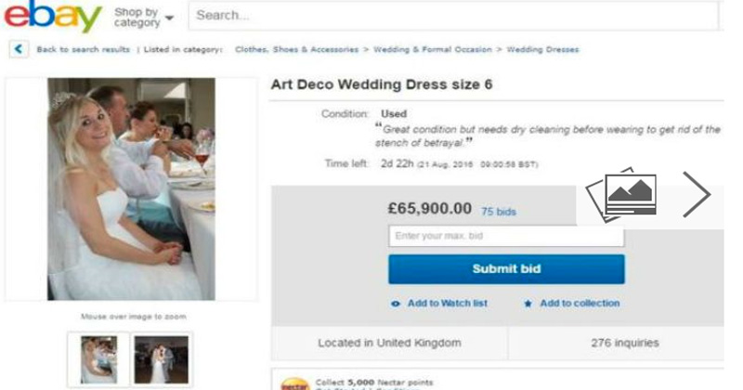Select the first dress thumbnail
Screen dimensions: 743x390
pyautogui.click(x=98, y=358)
